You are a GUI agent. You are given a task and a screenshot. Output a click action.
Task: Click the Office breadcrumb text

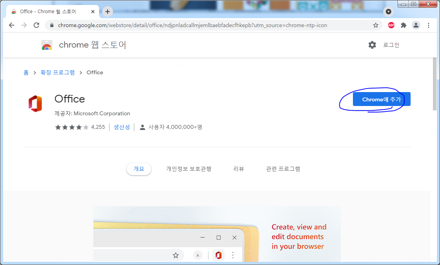click(x=95, y=72)
